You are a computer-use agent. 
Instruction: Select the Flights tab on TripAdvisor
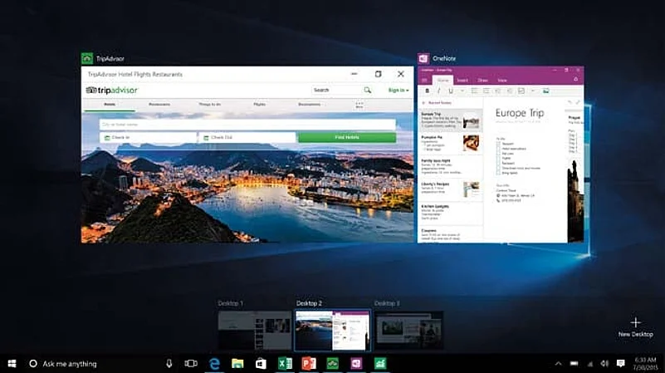[x=260, y=105]
